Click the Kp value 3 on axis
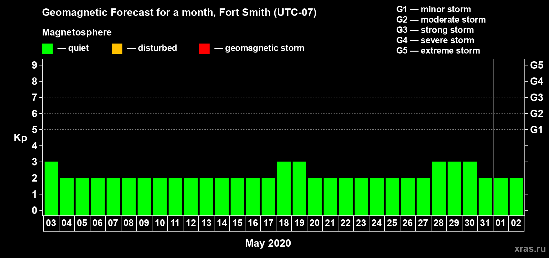Image resolution: width=549 pixels, height=258 pixels. (x=35, y=162)
